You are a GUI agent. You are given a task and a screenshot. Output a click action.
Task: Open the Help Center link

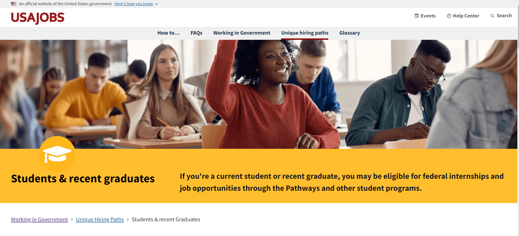coord(466,16)
